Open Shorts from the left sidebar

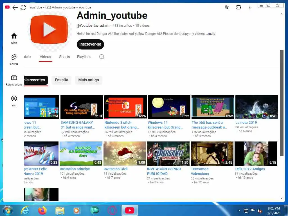pos(14,60)
